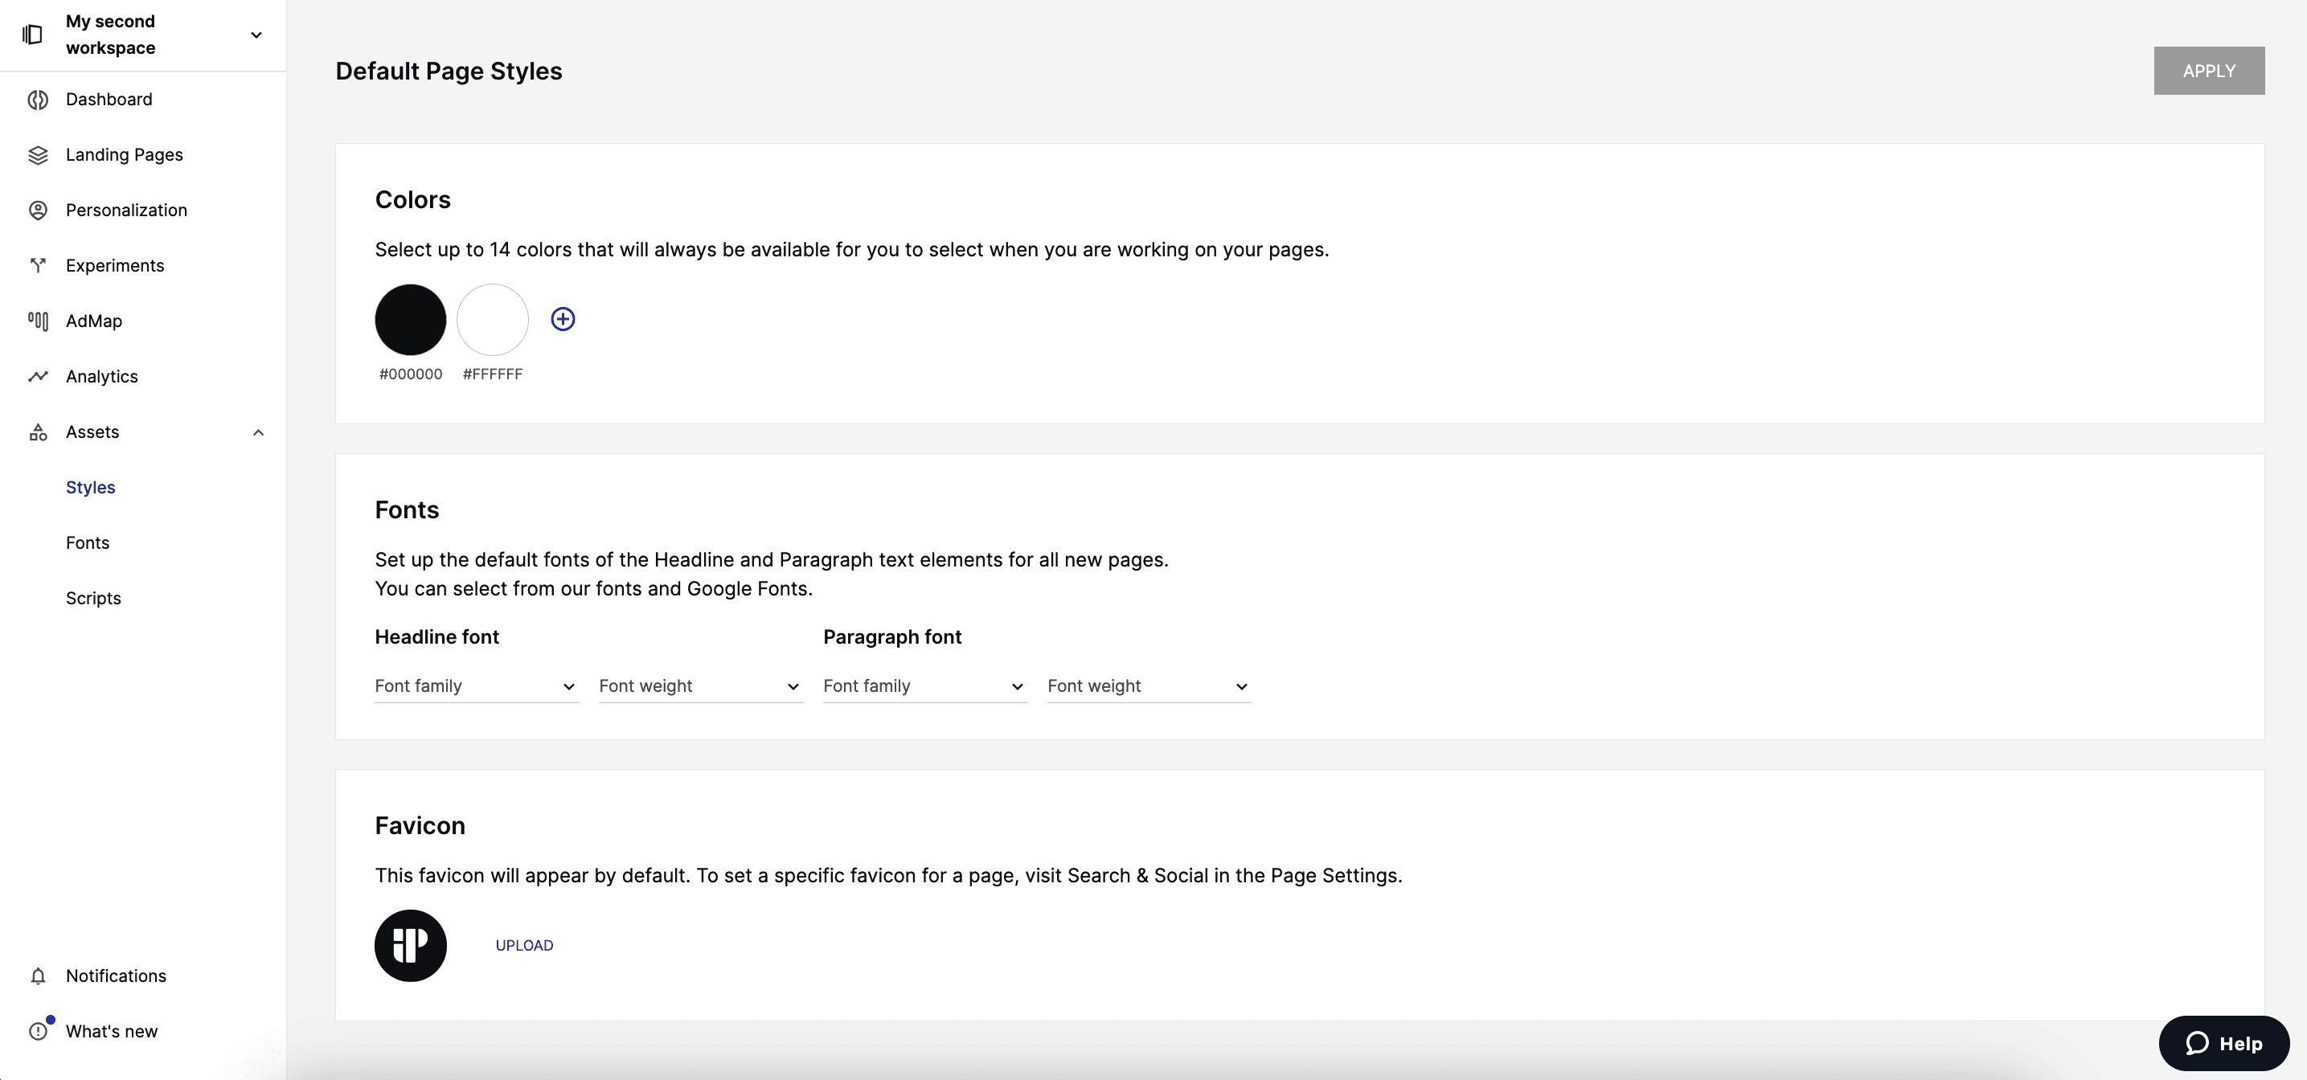The image size is (2307, 1080).
Task: Select the white #FFFFFF color swatch
Action: (493, 320)
